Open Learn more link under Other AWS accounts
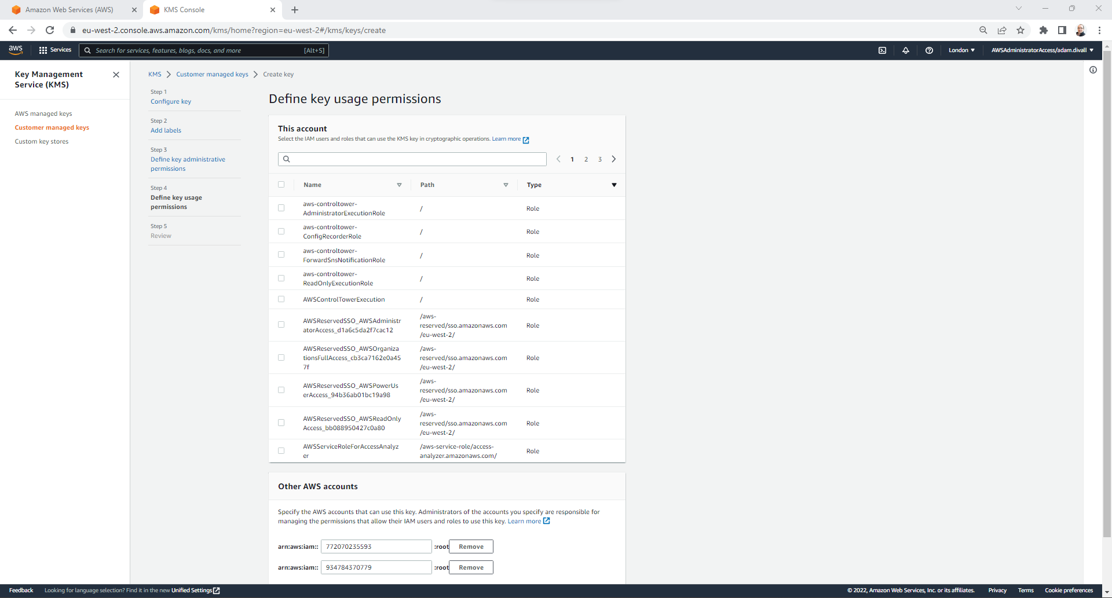 coord(528,521)
